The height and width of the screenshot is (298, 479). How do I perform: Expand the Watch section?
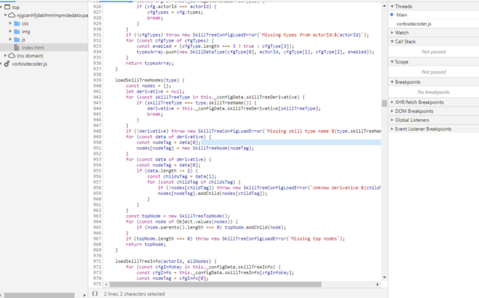point(392,33)
